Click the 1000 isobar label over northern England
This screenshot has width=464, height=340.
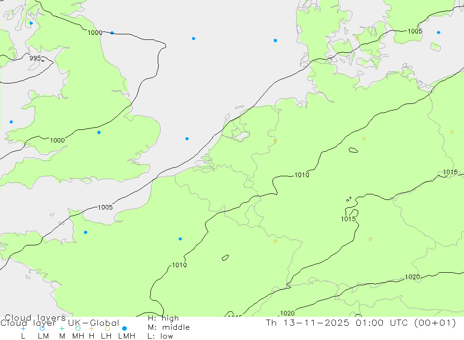click(x=95, y=32)
